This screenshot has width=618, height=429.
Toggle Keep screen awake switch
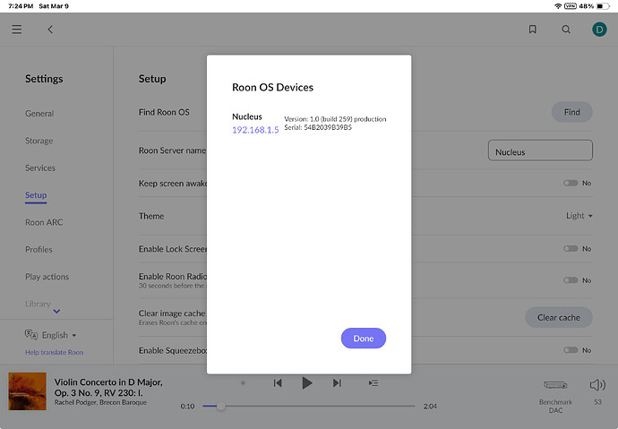coord(571,183)
